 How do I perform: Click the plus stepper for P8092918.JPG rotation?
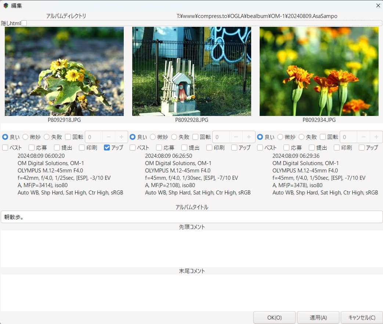[x=121, y=137]
